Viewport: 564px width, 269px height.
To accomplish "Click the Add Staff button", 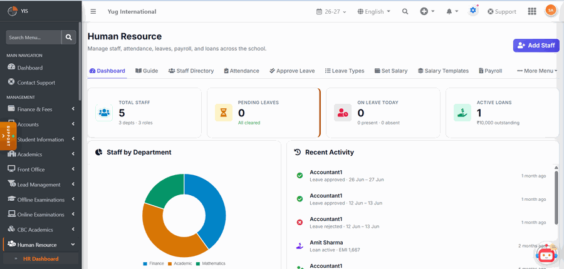I will (536, 46).
